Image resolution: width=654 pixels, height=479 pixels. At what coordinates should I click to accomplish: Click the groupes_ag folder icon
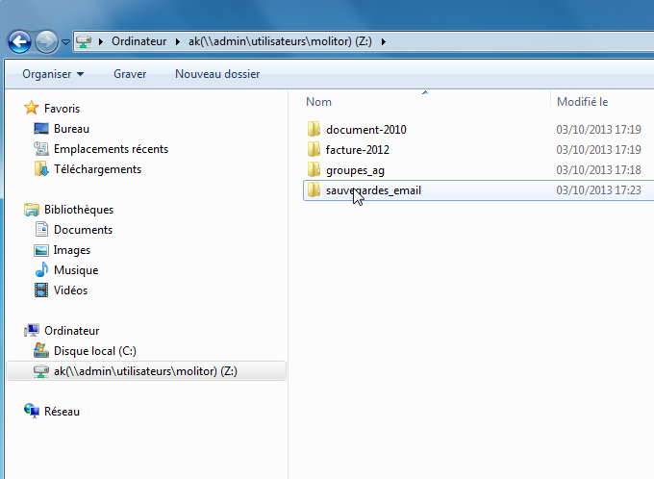[314, 169]
